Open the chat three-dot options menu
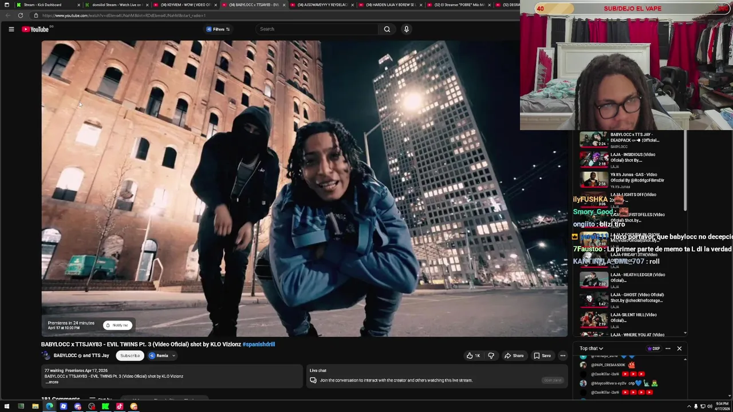Image resolution: width=733 pixels, height=412 pixels. pyautogui.click(x=668, y=348)
